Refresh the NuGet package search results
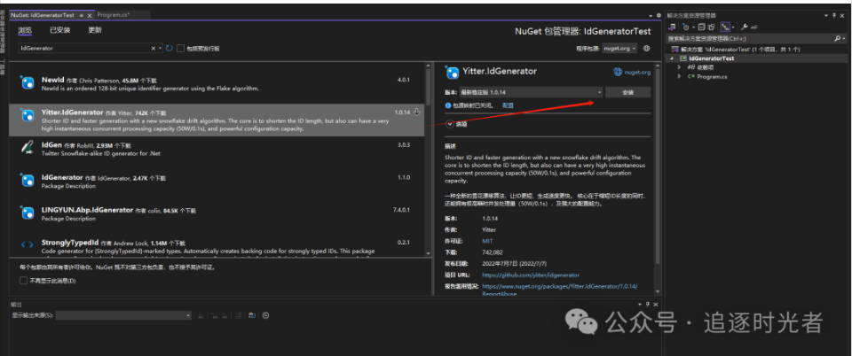This screenshot has height=356, width=852. [169, 48]
